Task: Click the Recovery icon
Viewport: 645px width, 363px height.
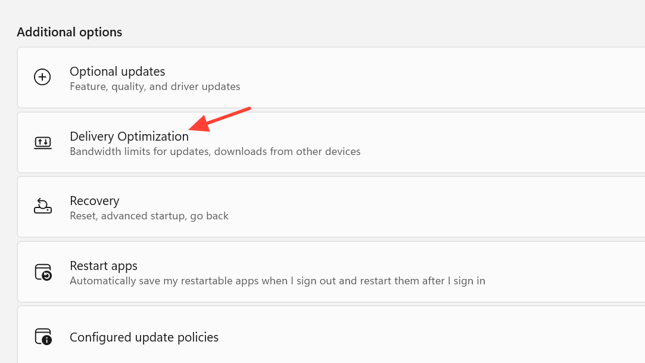Action: pyautogui.click(x=42, y=207)
